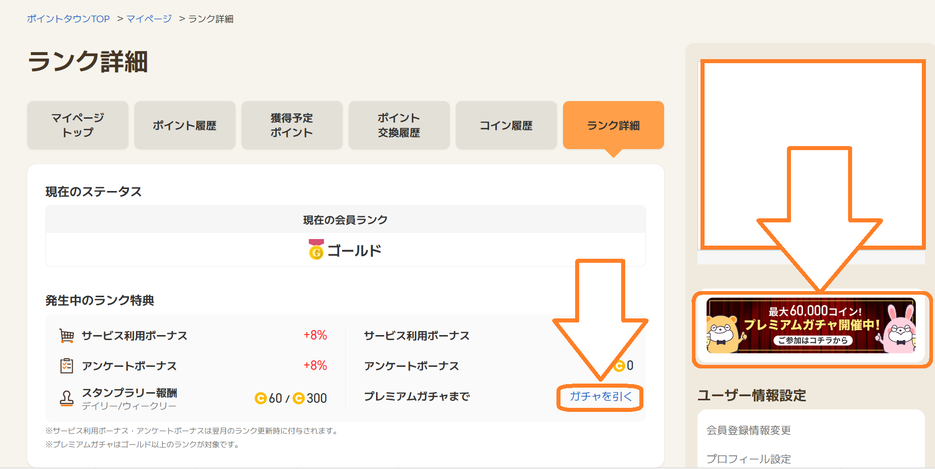The width and height of the screenshot is (935, 469).
Task: Open the 獲得予定ポイント tab
Action: click(x=292, y=125)
